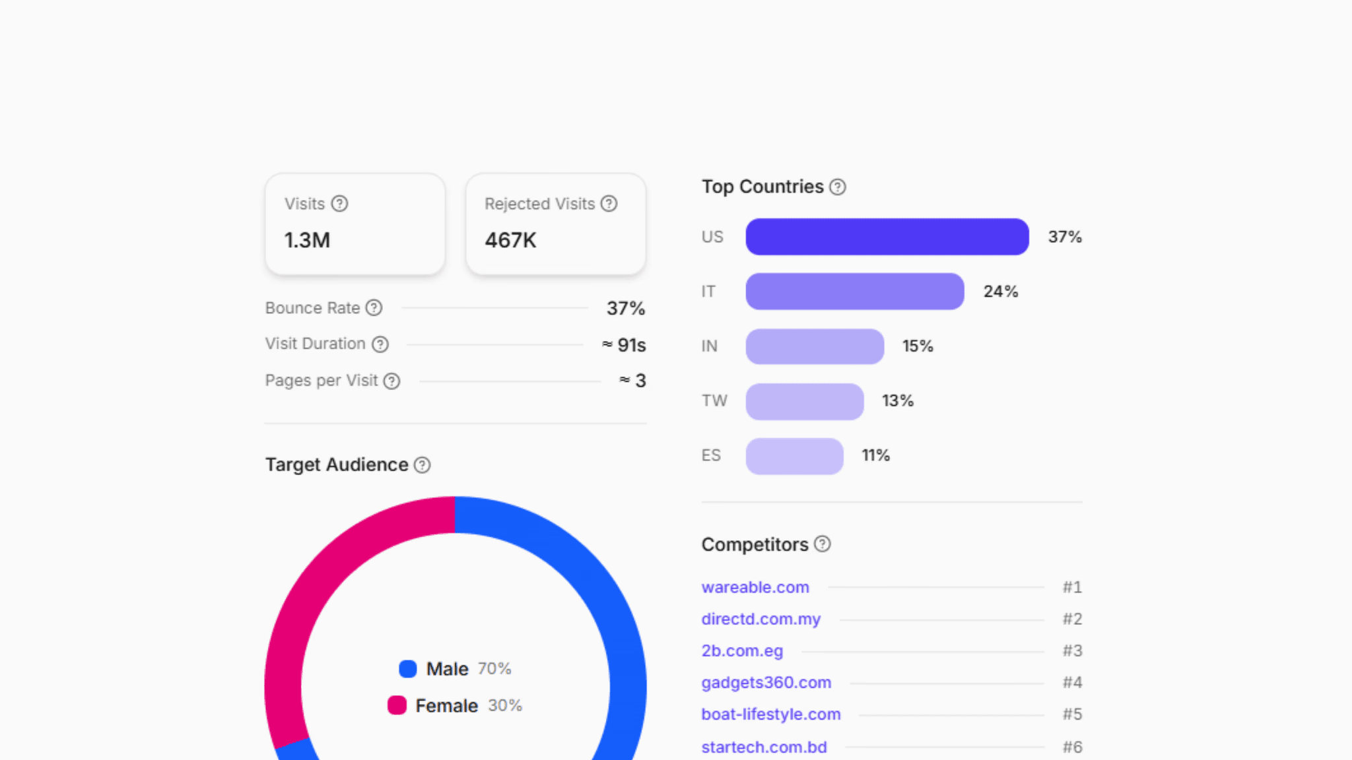This screenshot has width=1352, height=760.
Task: Click the Pages per Visit help icon
Action: (392, 381)
